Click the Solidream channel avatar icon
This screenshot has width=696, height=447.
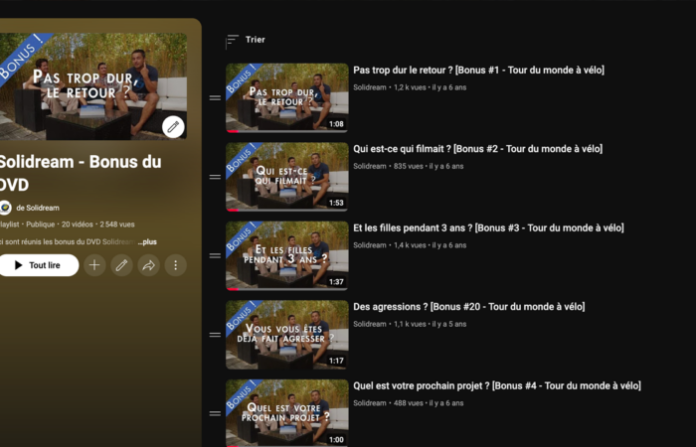tap(5, 208)
